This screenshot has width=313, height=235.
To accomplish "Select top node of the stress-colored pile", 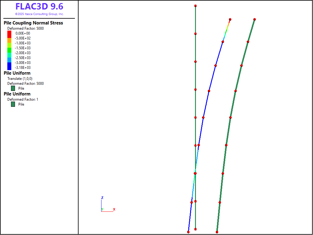I will (230, 19).
